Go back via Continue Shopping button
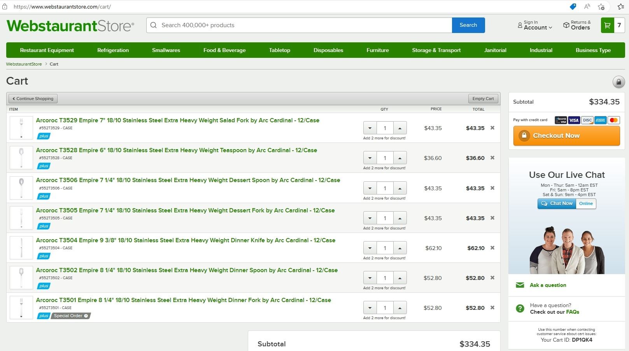The image size is (629, 351). pyautogui.click(x=33, y=99)
